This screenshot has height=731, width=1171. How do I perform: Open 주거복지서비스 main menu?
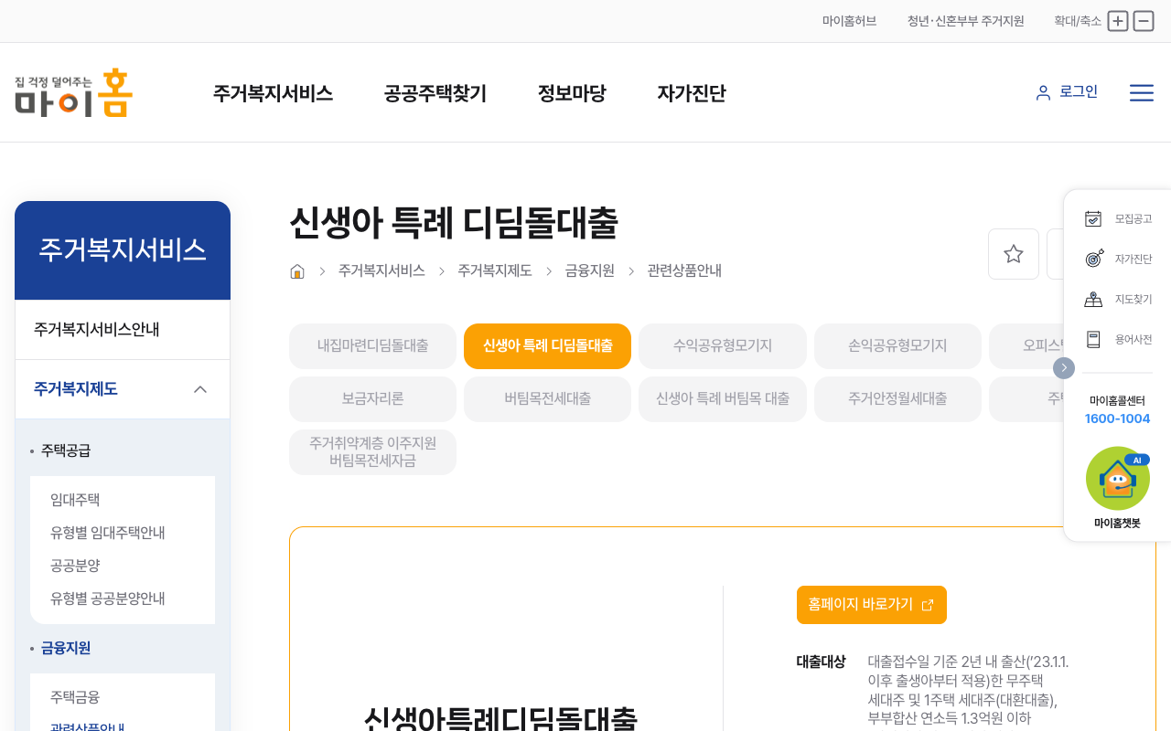tap(273, 93)
